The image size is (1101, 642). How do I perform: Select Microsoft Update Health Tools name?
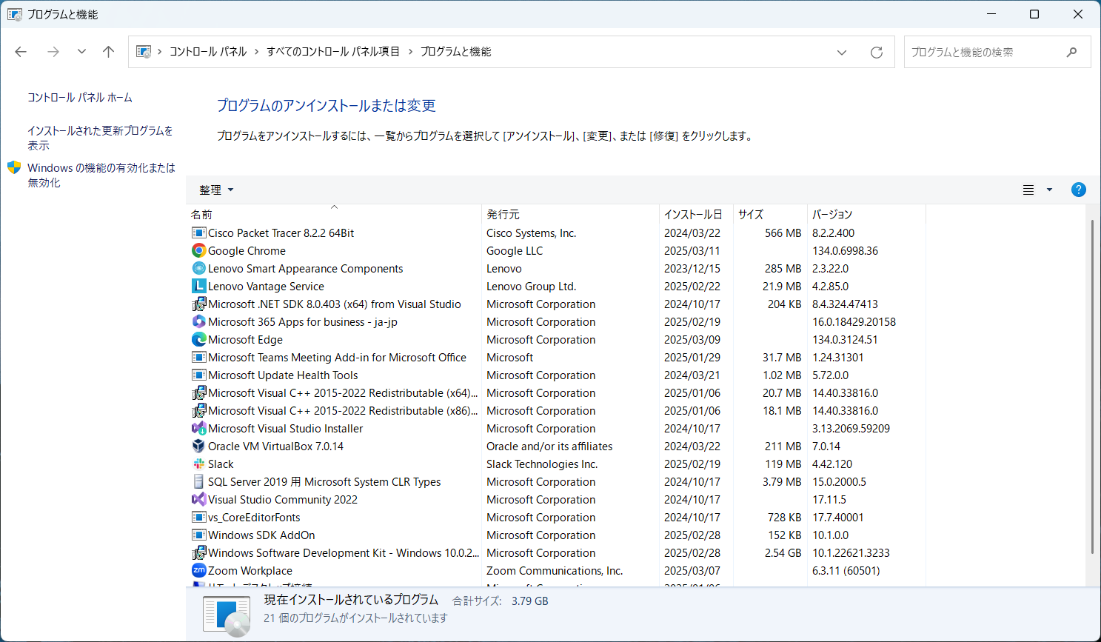(283, 375)
